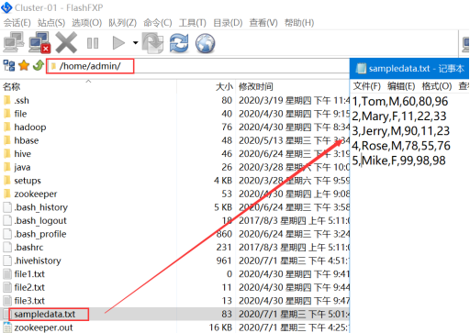470x333 pixels.
Task: Select the file folder row
Action: point(175,114)
